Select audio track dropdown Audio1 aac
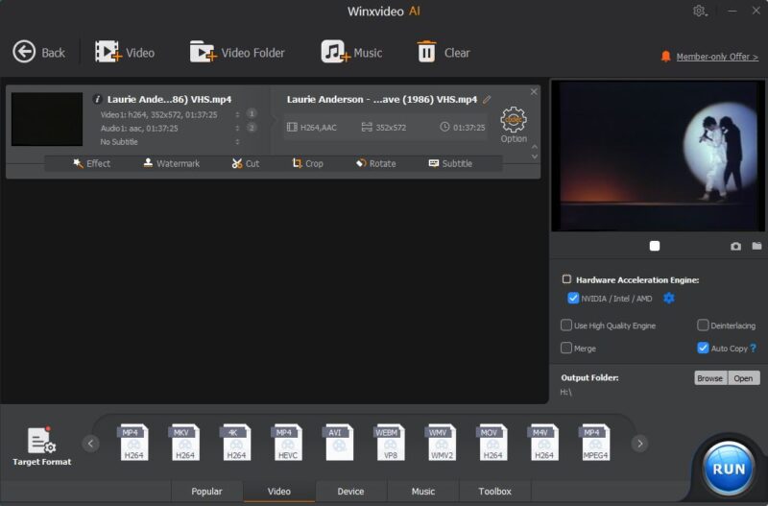The width and height of the screenshot is (768, 506). pyautogui.click(x=237, y=129)
